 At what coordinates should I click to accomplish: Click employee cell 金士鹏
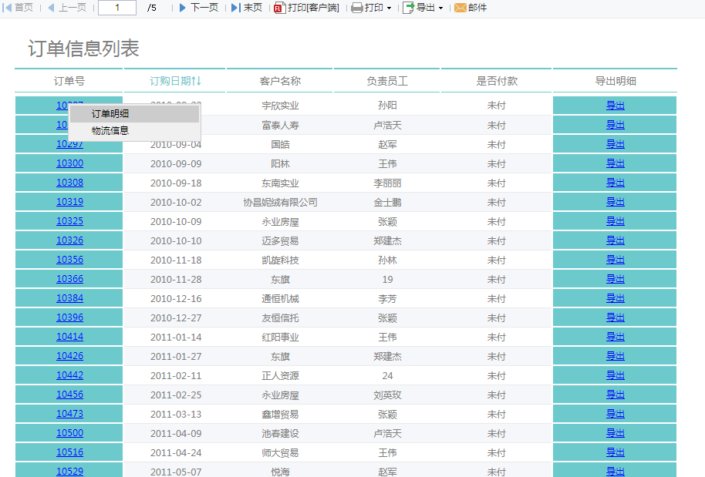[387, 203]
